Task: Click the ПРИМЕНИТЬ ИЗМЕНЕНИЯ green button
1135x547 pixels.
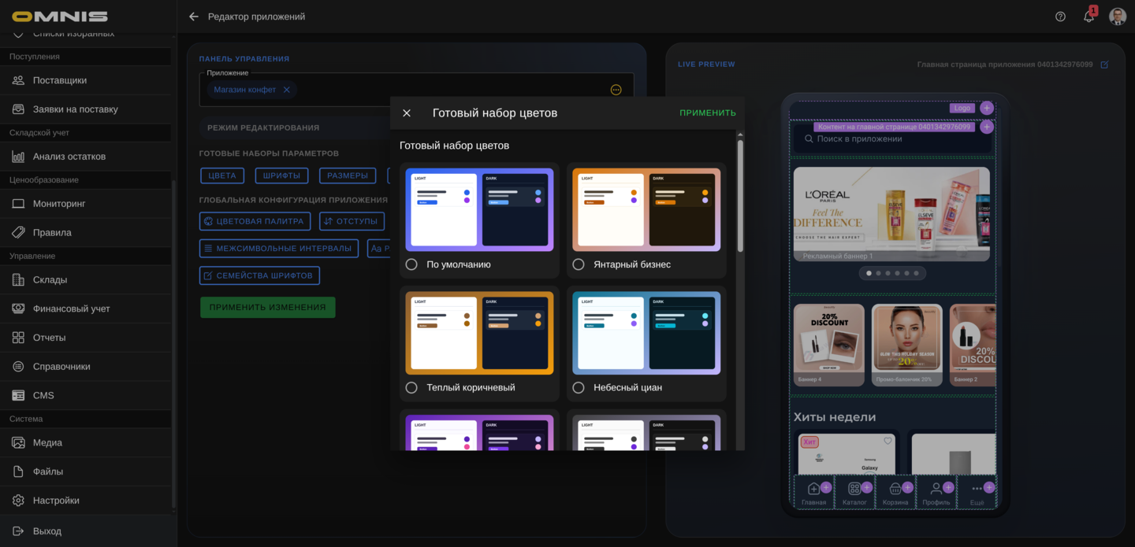Action: (x=267, y=307)
